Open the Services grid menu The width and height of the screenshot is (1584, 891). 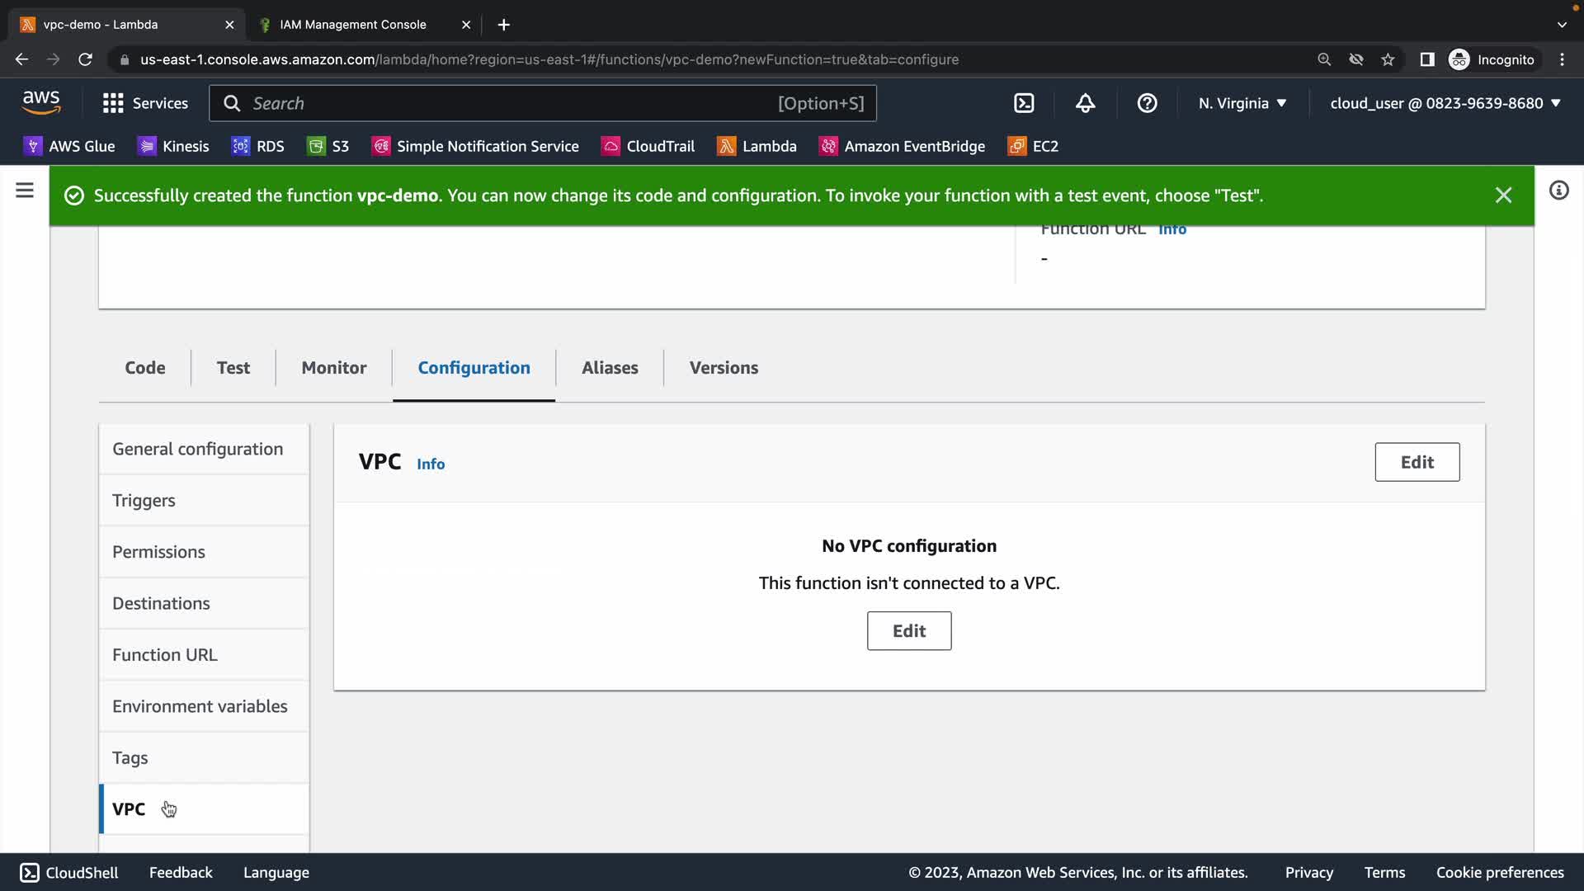[145, 103]
